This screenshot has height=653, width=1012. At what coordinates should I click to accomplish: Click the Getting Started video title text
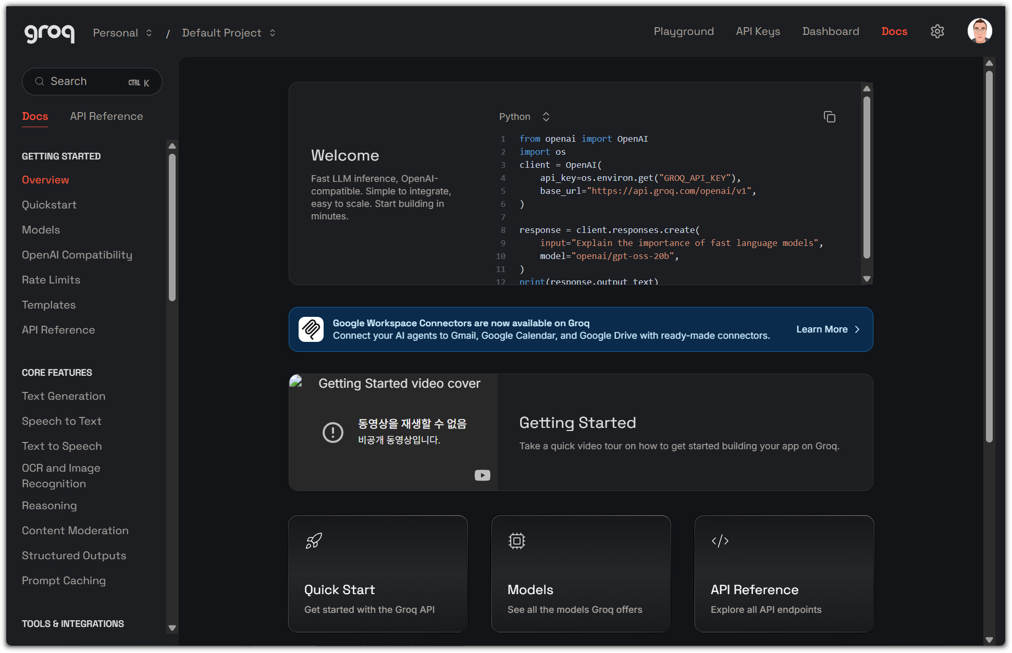577,423
